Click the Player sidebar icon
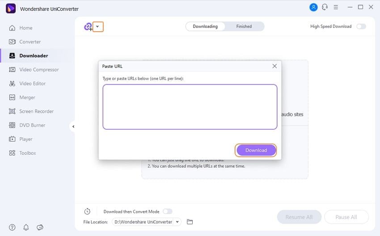The width and height of the screenshot is (380, 236). pyautogui.click(x=12, y=139)
